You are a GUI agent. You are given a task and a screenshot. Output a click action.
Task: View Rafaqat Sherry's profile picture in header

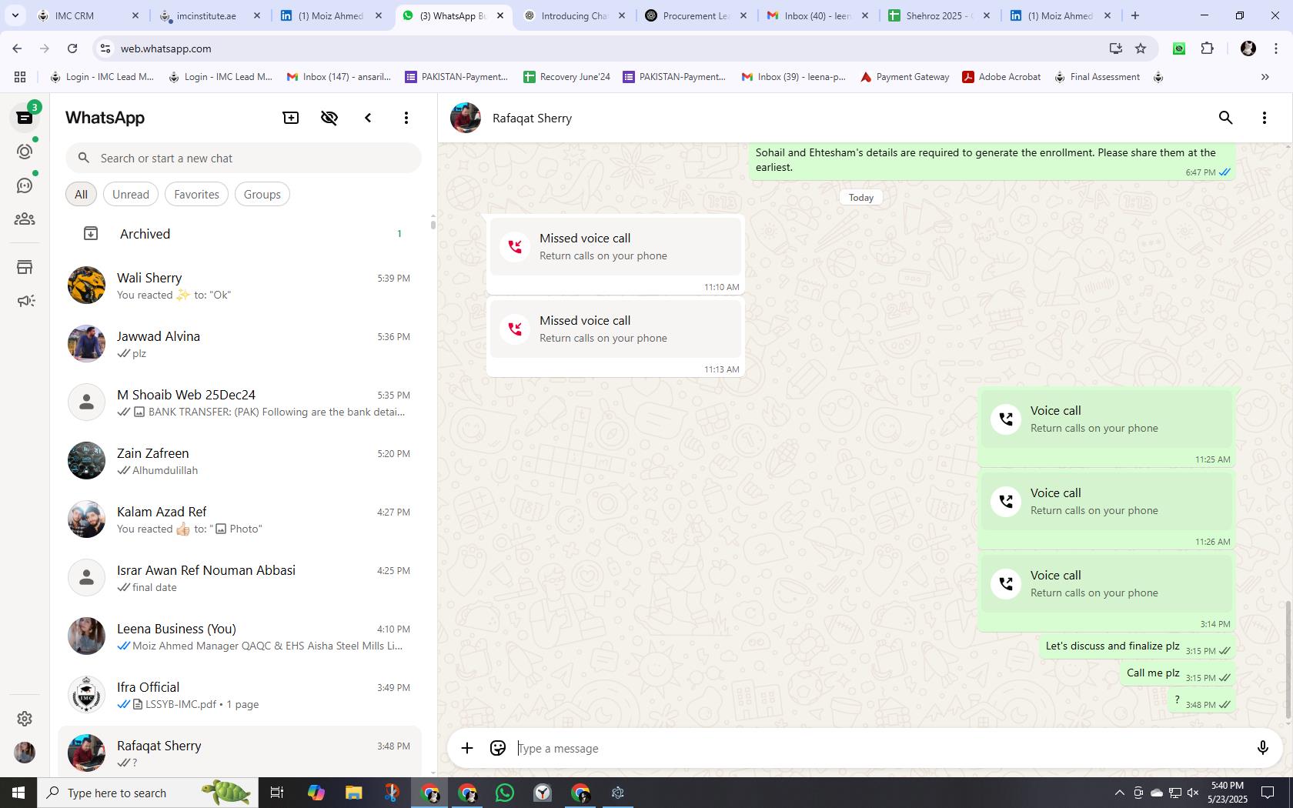coord(466,118)
